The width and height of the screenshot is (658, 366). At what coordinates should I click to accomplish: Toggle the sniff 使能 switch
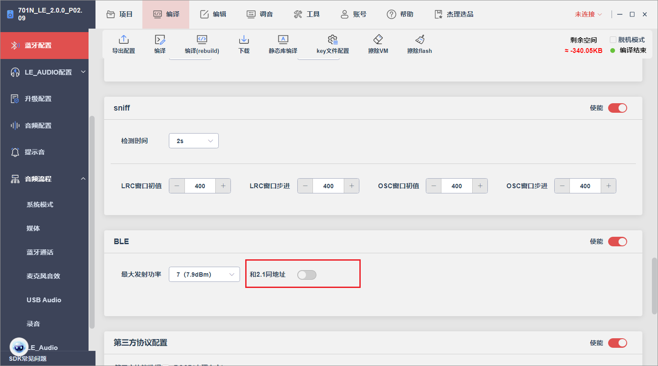click(618, 108)
